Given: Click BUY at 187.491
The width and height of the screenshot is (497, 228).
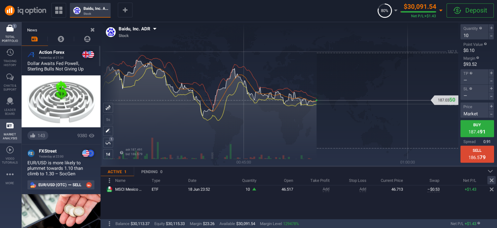Looking at the screenshot, I should pos(477,128).
